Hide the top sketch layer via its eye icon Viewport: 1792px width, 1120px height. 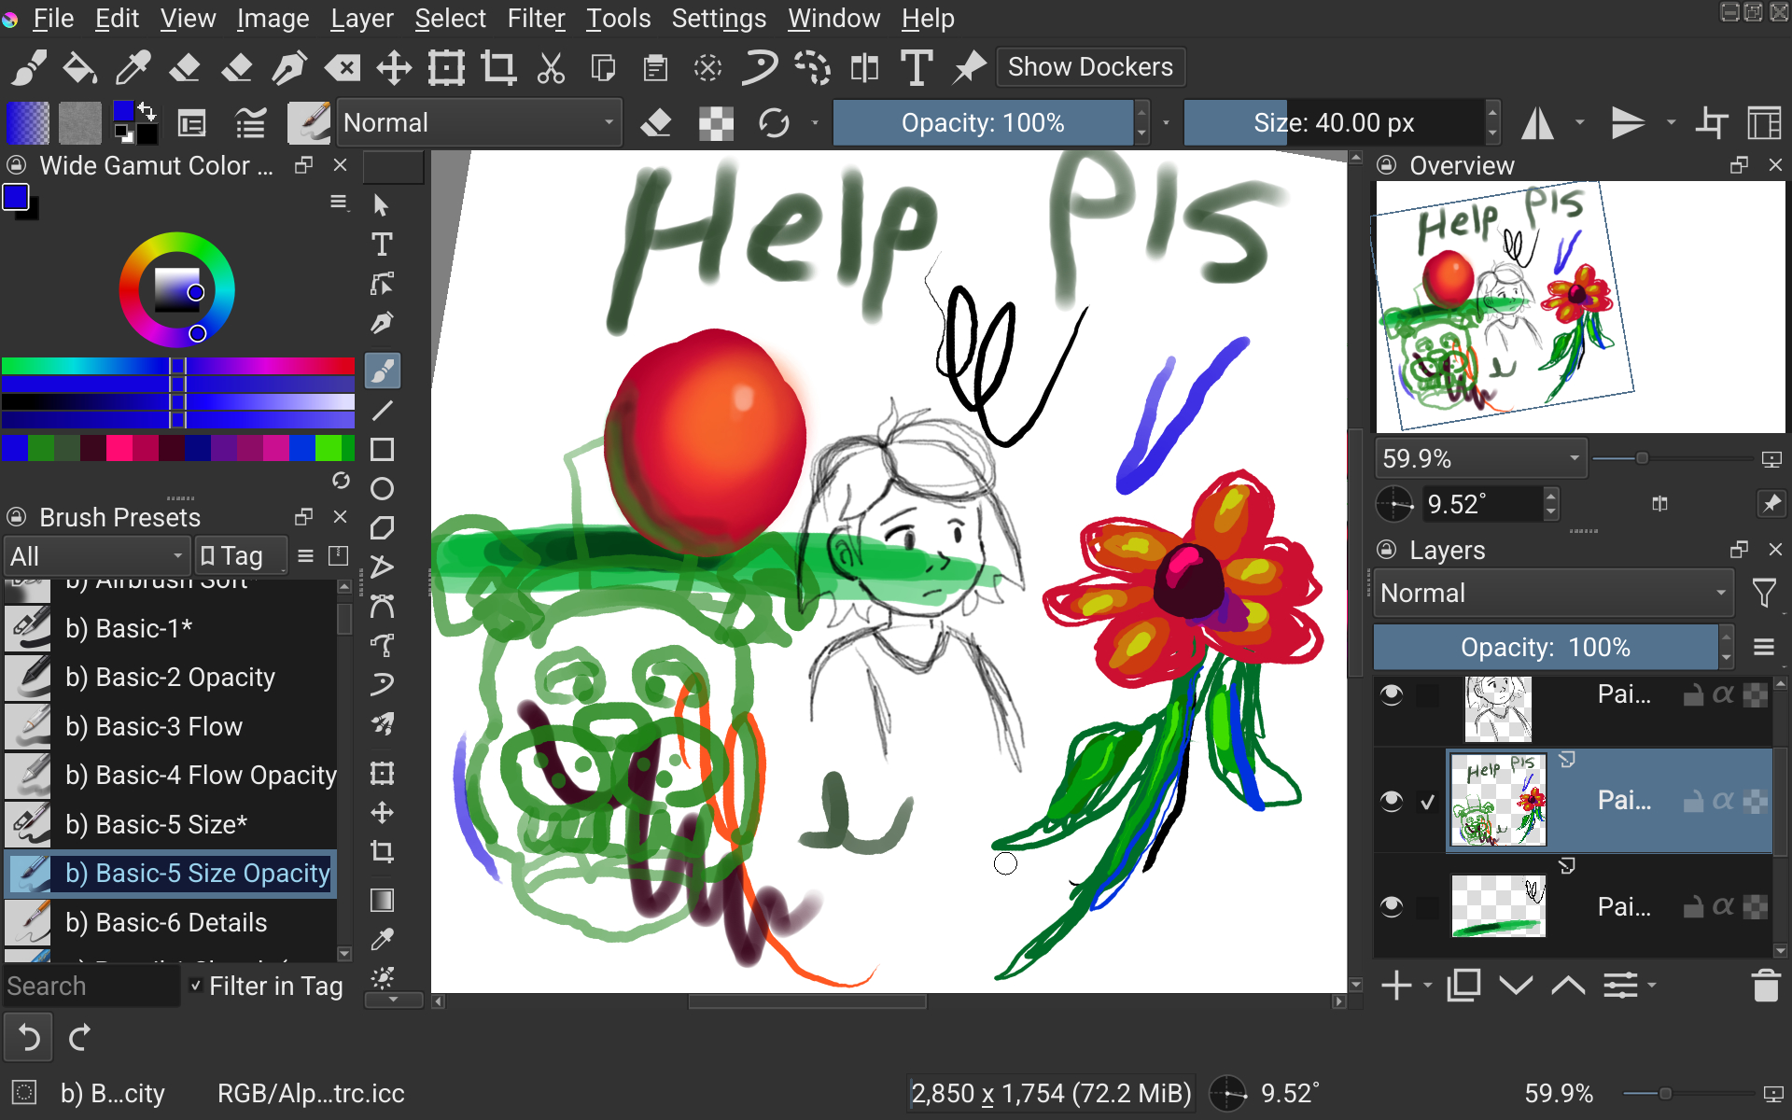point(1392,695)
